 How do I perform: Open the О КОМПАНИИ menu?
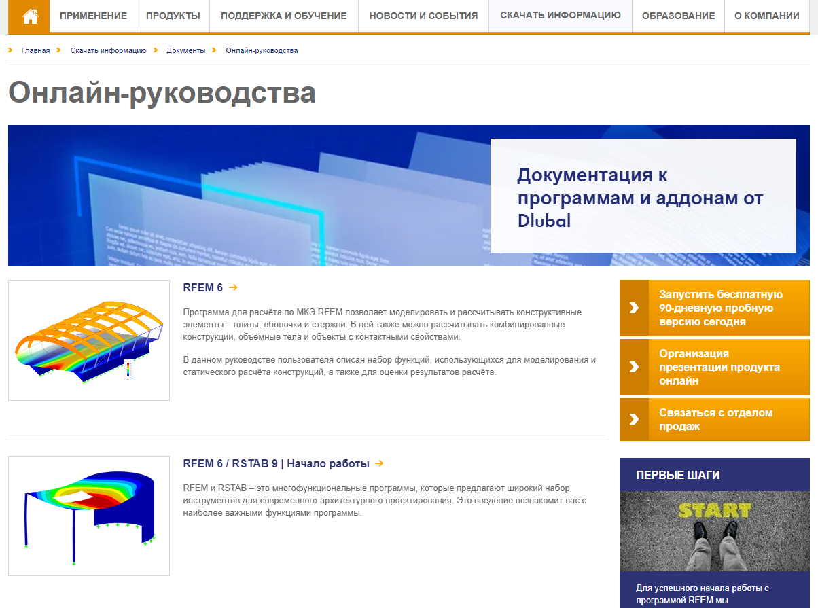(x=766, y=16)
